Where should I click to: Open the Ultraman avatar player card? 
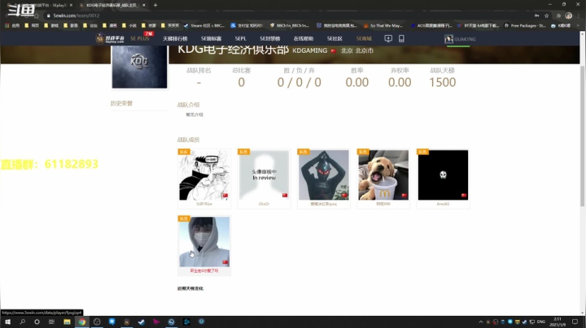coord(324,175)
